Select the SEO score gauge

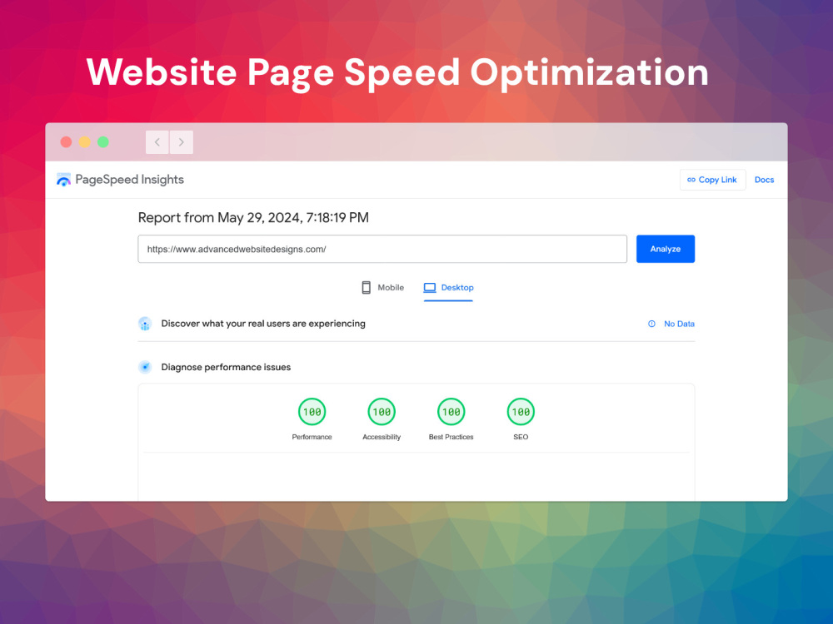tap(521, 412)
